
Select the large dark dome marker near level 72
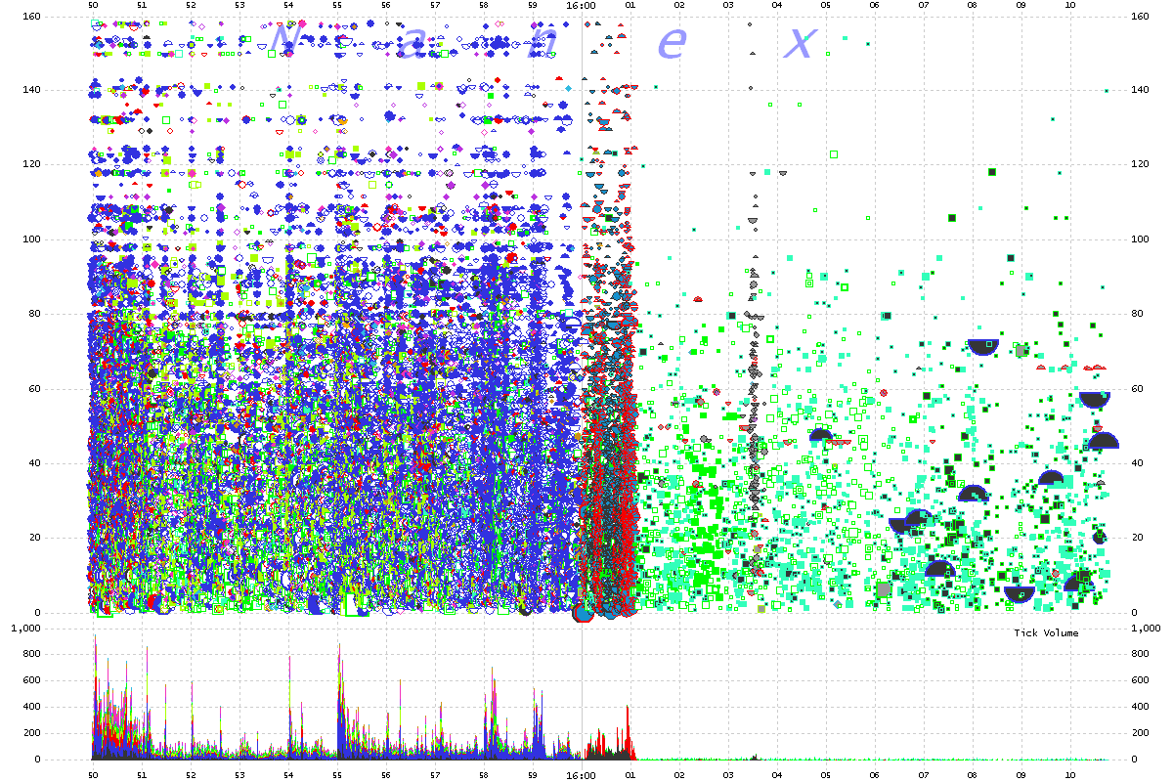(983, 347)
